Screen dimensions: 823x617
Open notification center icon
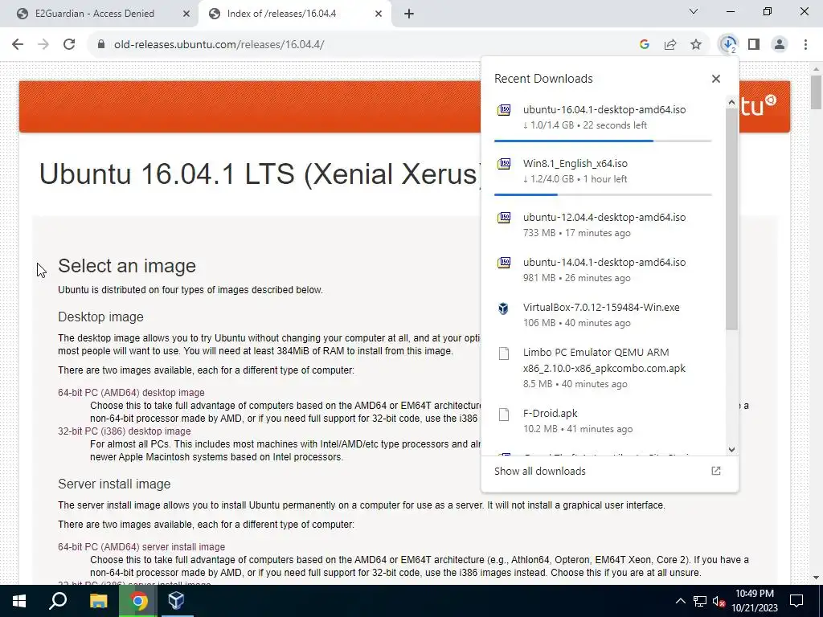pos(796,601)
